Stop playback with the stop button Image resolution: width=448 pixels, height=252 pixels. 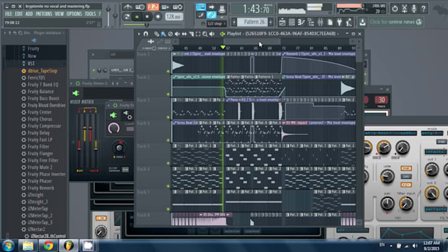click(147, 17)
